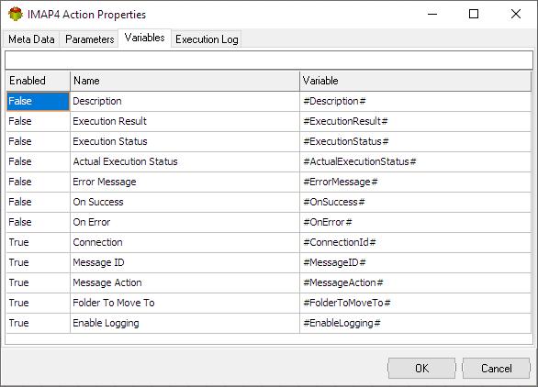
Task: Select Enabled cell of Error Message row
Action: pos(38,182)
